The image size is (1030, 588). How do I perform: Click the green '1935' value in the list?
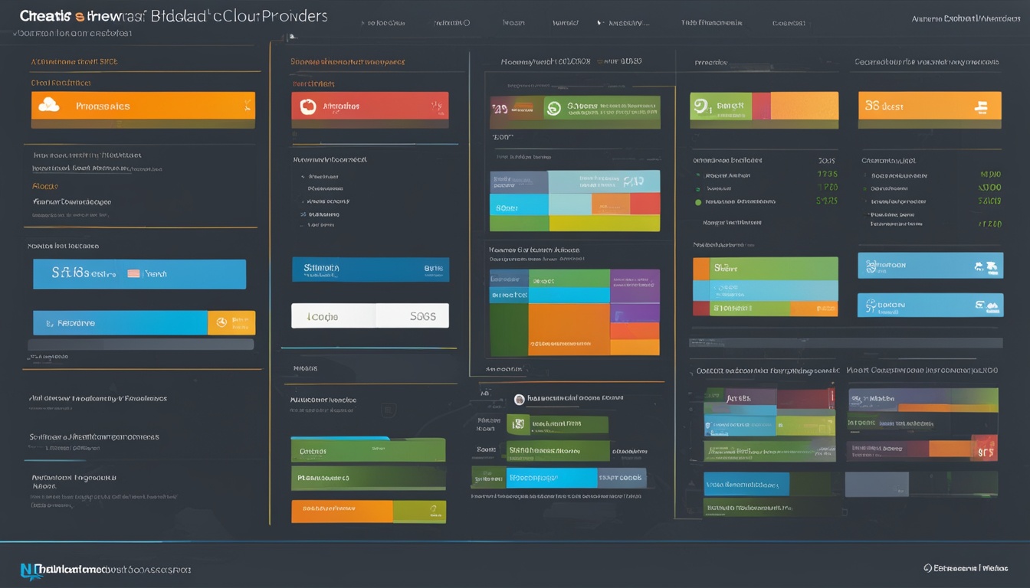click(x=827, y=174)
